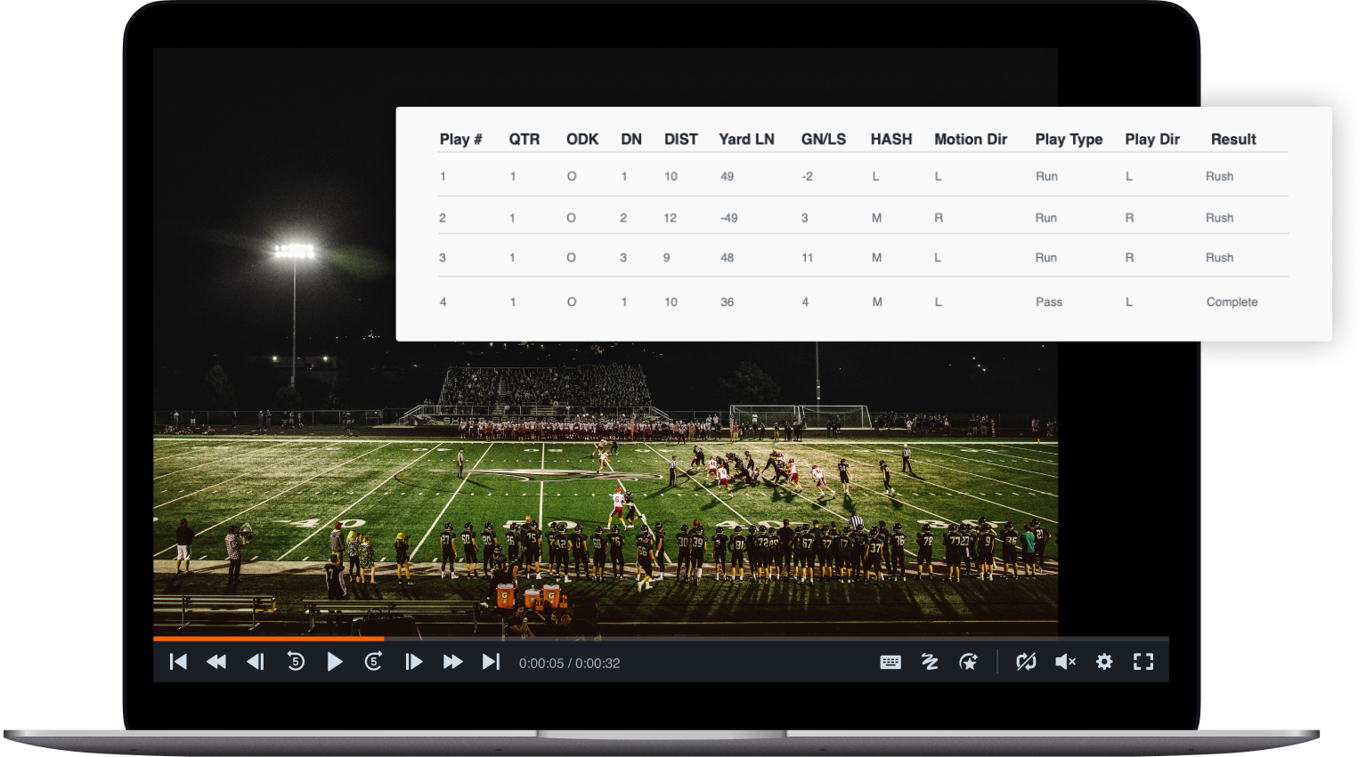
Task: Unmute the video audio
Action: click(x=1065, y=662)
